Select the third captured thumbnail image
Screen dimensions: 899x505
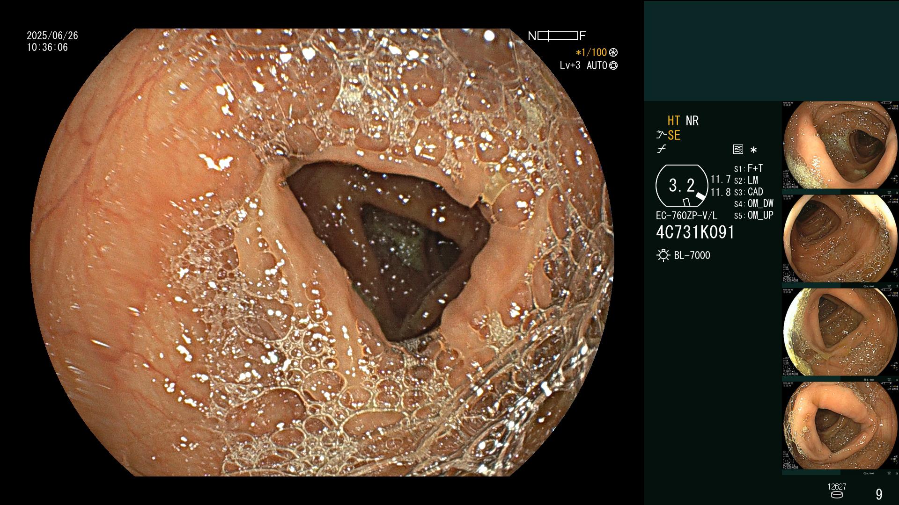pos(840,332)
